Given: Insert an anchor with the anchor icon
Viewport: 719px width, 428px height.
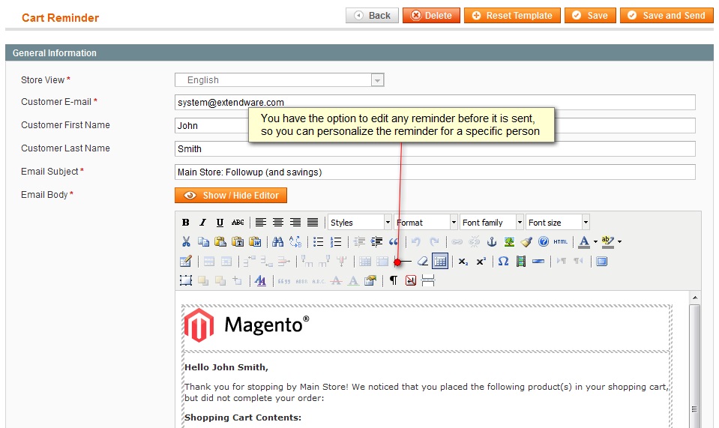Looking at the screenshot, I should 493,242.
